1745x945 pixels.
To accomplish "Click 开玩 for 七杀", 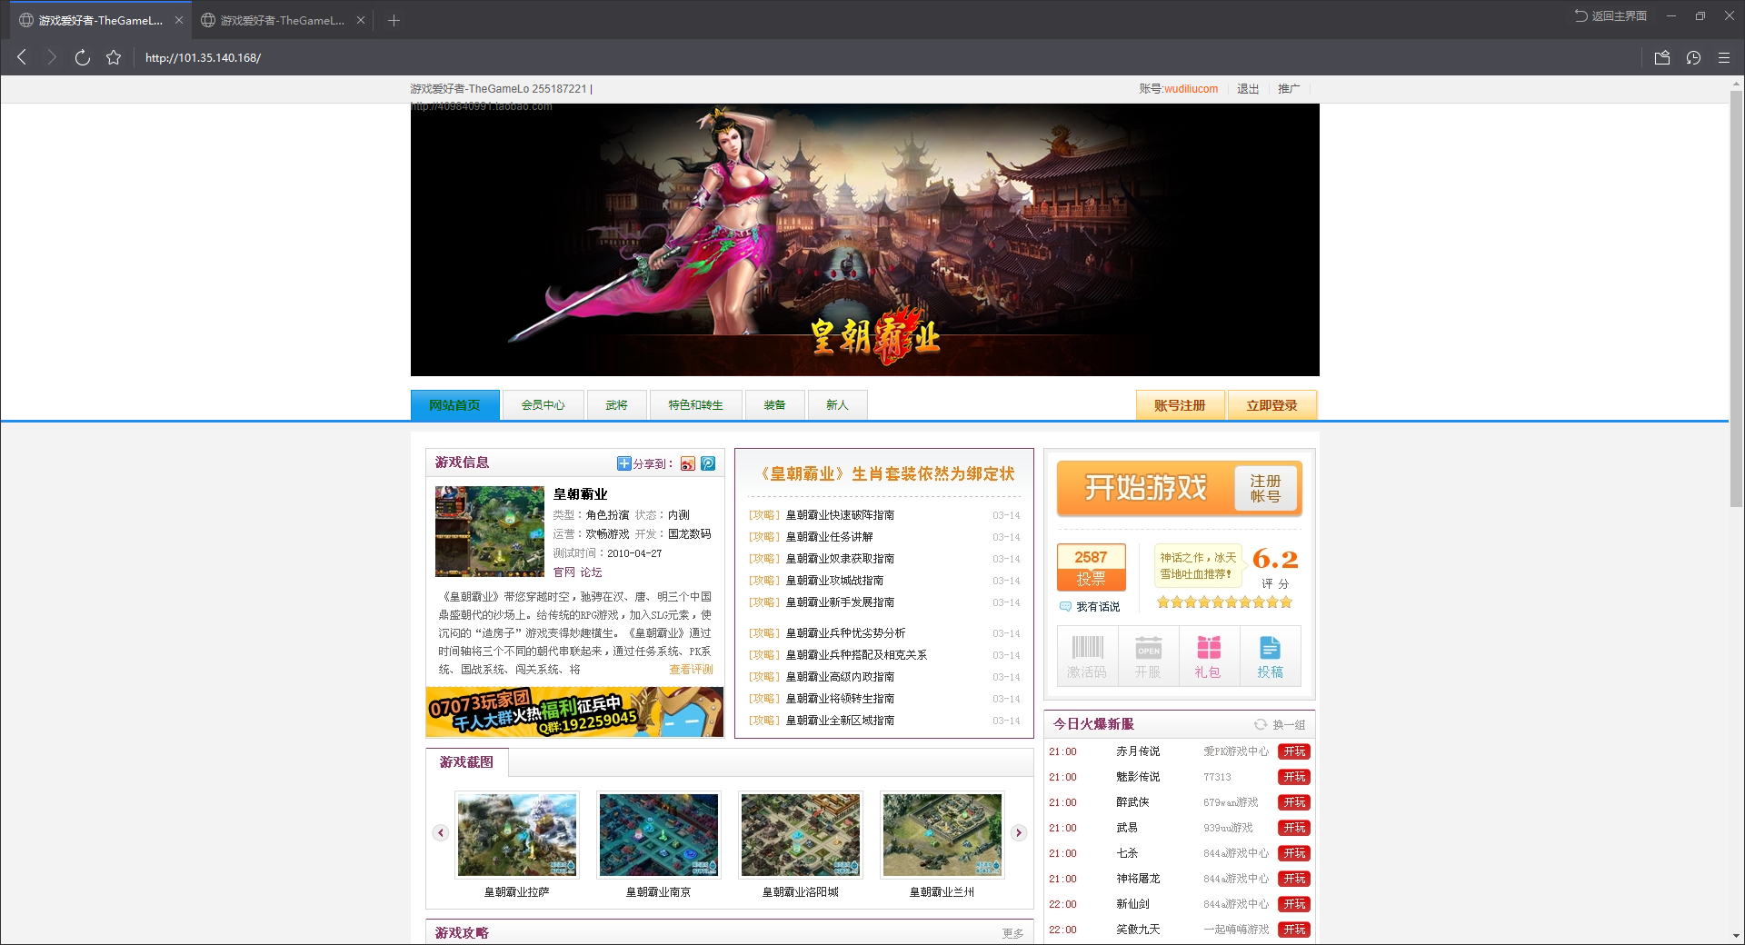I will coord(1294,853).
